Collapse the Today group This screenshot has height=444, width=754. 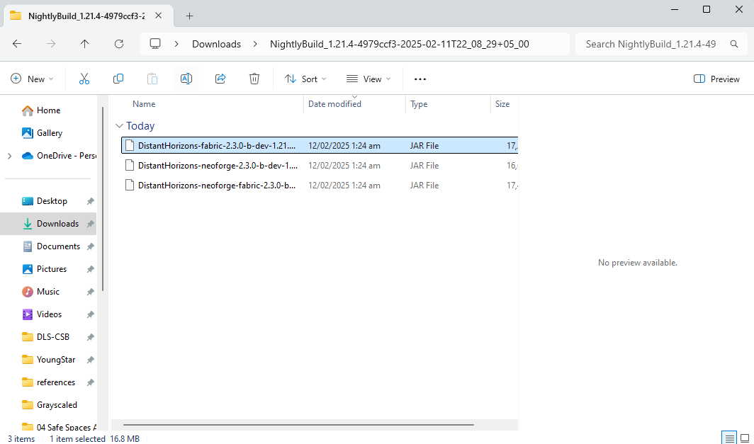point(119,126)
